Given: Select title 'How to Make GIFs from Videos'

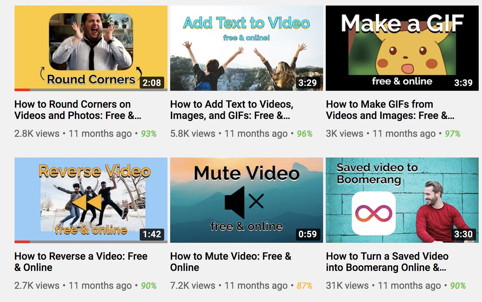Looking at the screenshot, I should tap(390, 110).
